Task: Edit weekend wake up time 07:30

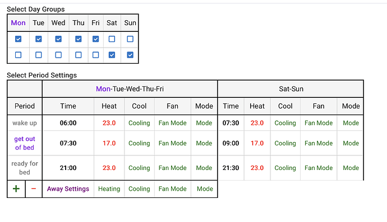Action: pos(231,123)
